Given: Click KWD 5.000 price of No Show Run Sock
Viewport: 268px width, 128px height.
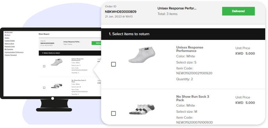Looking at the screenshot, I should coord(245,103).
